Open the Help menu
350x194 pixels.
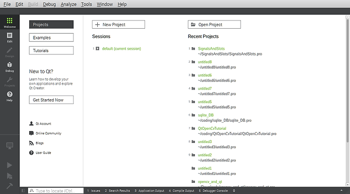click(122, 4)
